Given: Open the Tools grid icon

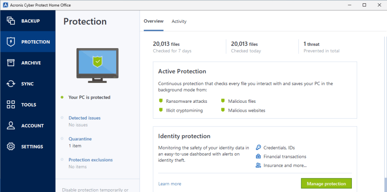Looking at the screenshot, I should click(x=11, y=105).
